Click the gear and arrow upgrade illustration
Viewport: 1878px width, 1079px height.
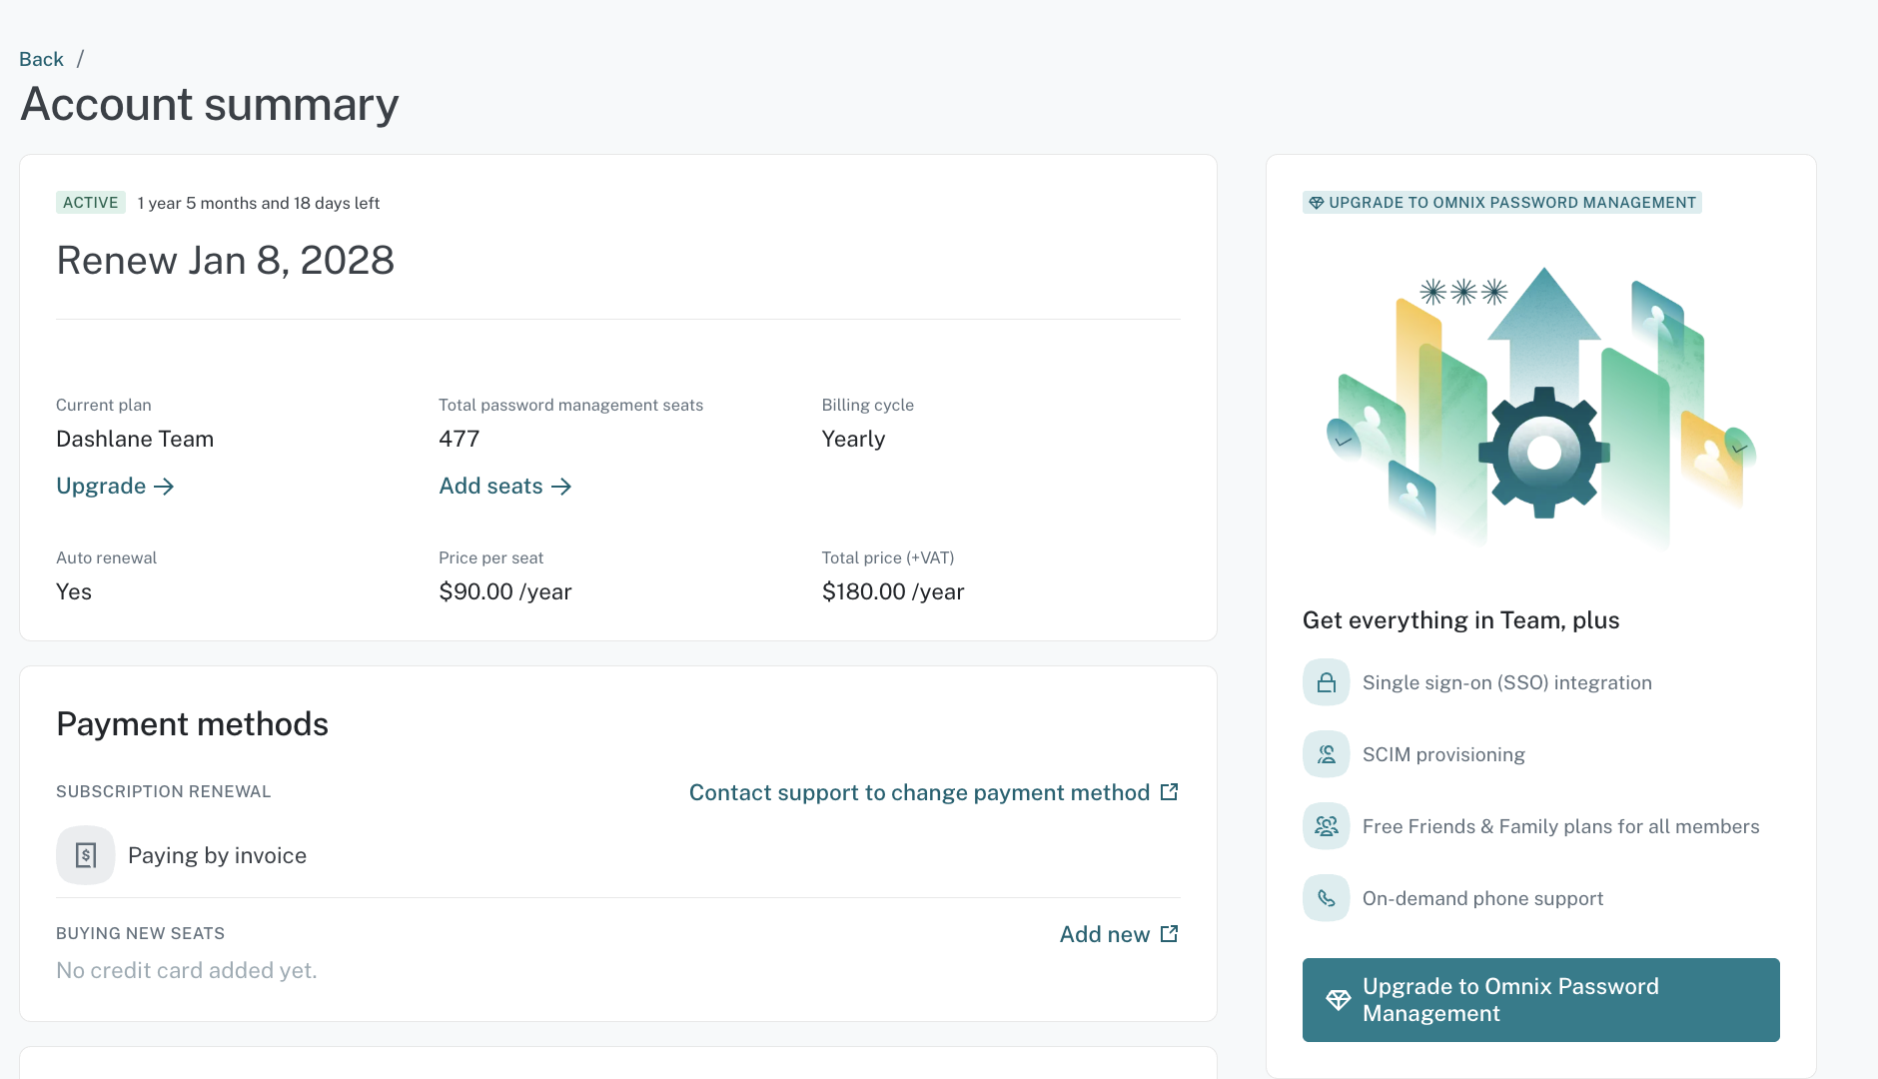click(1541, 407)
